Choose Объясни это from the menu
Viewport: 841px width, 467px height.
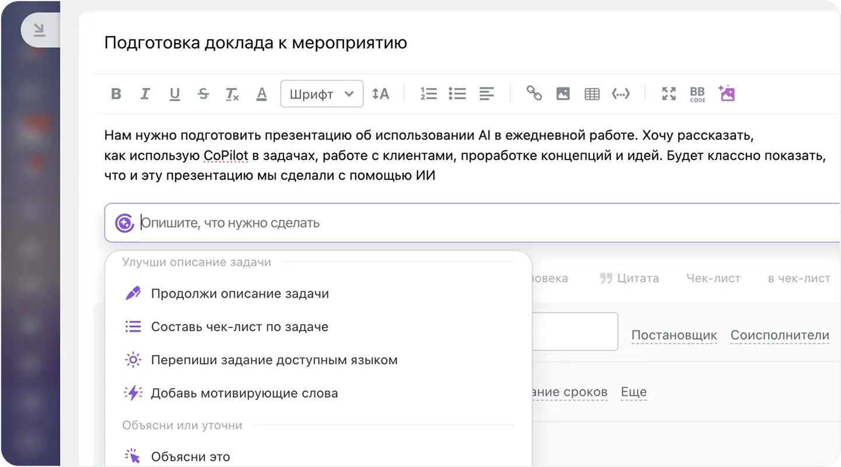[190, 456]
